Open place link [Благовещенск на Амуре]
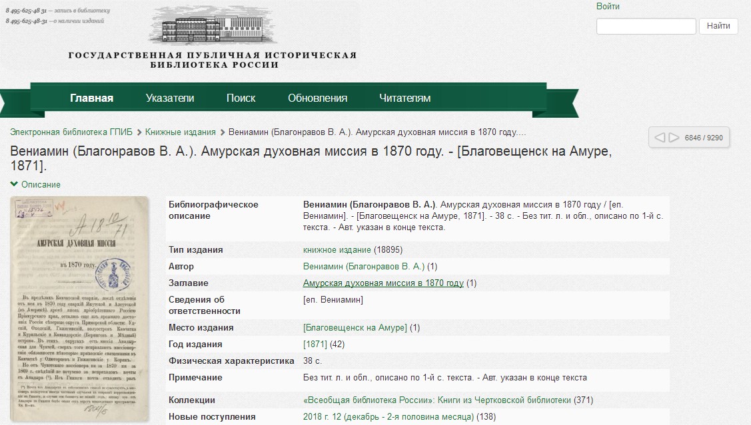Viewport: 751px width, 425px height. click(355, 328)
